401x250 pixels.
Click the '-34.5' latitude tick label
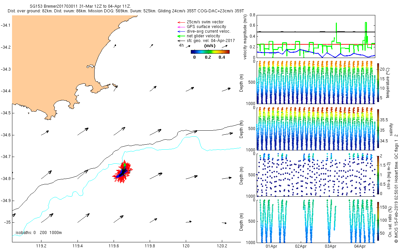pos(5,113)
